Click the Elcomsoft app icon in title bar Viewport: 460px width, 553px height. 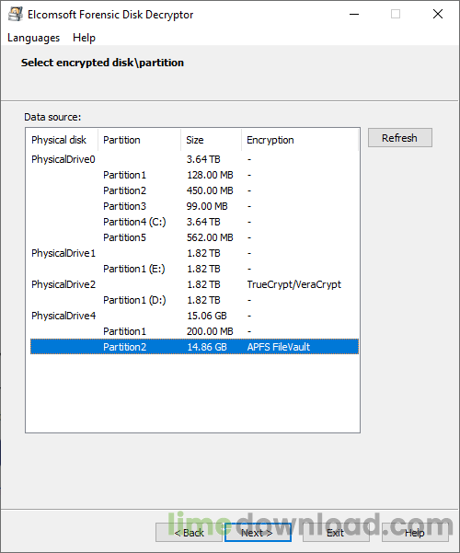15,14
